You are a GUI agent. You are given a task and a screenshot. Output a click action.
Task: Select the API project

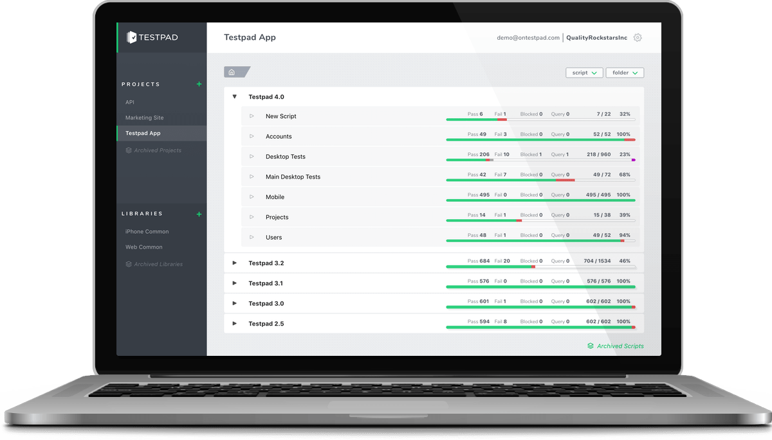point(130,102)
